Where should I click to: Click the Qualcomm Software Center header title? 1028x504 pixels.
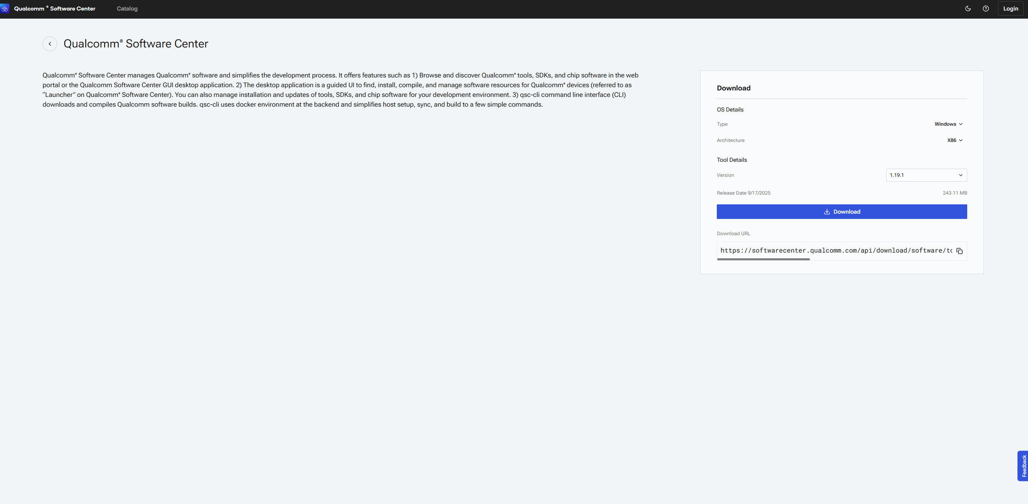coord(55,9)
